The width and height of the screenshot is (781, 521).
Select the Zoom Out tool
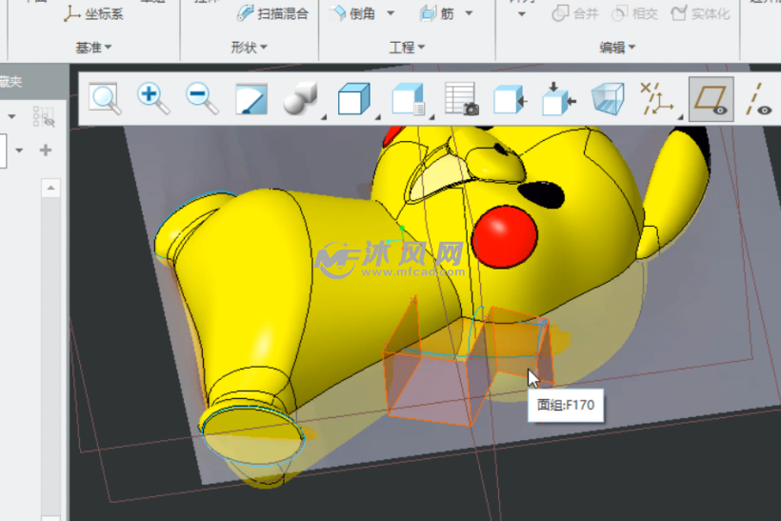202,99
